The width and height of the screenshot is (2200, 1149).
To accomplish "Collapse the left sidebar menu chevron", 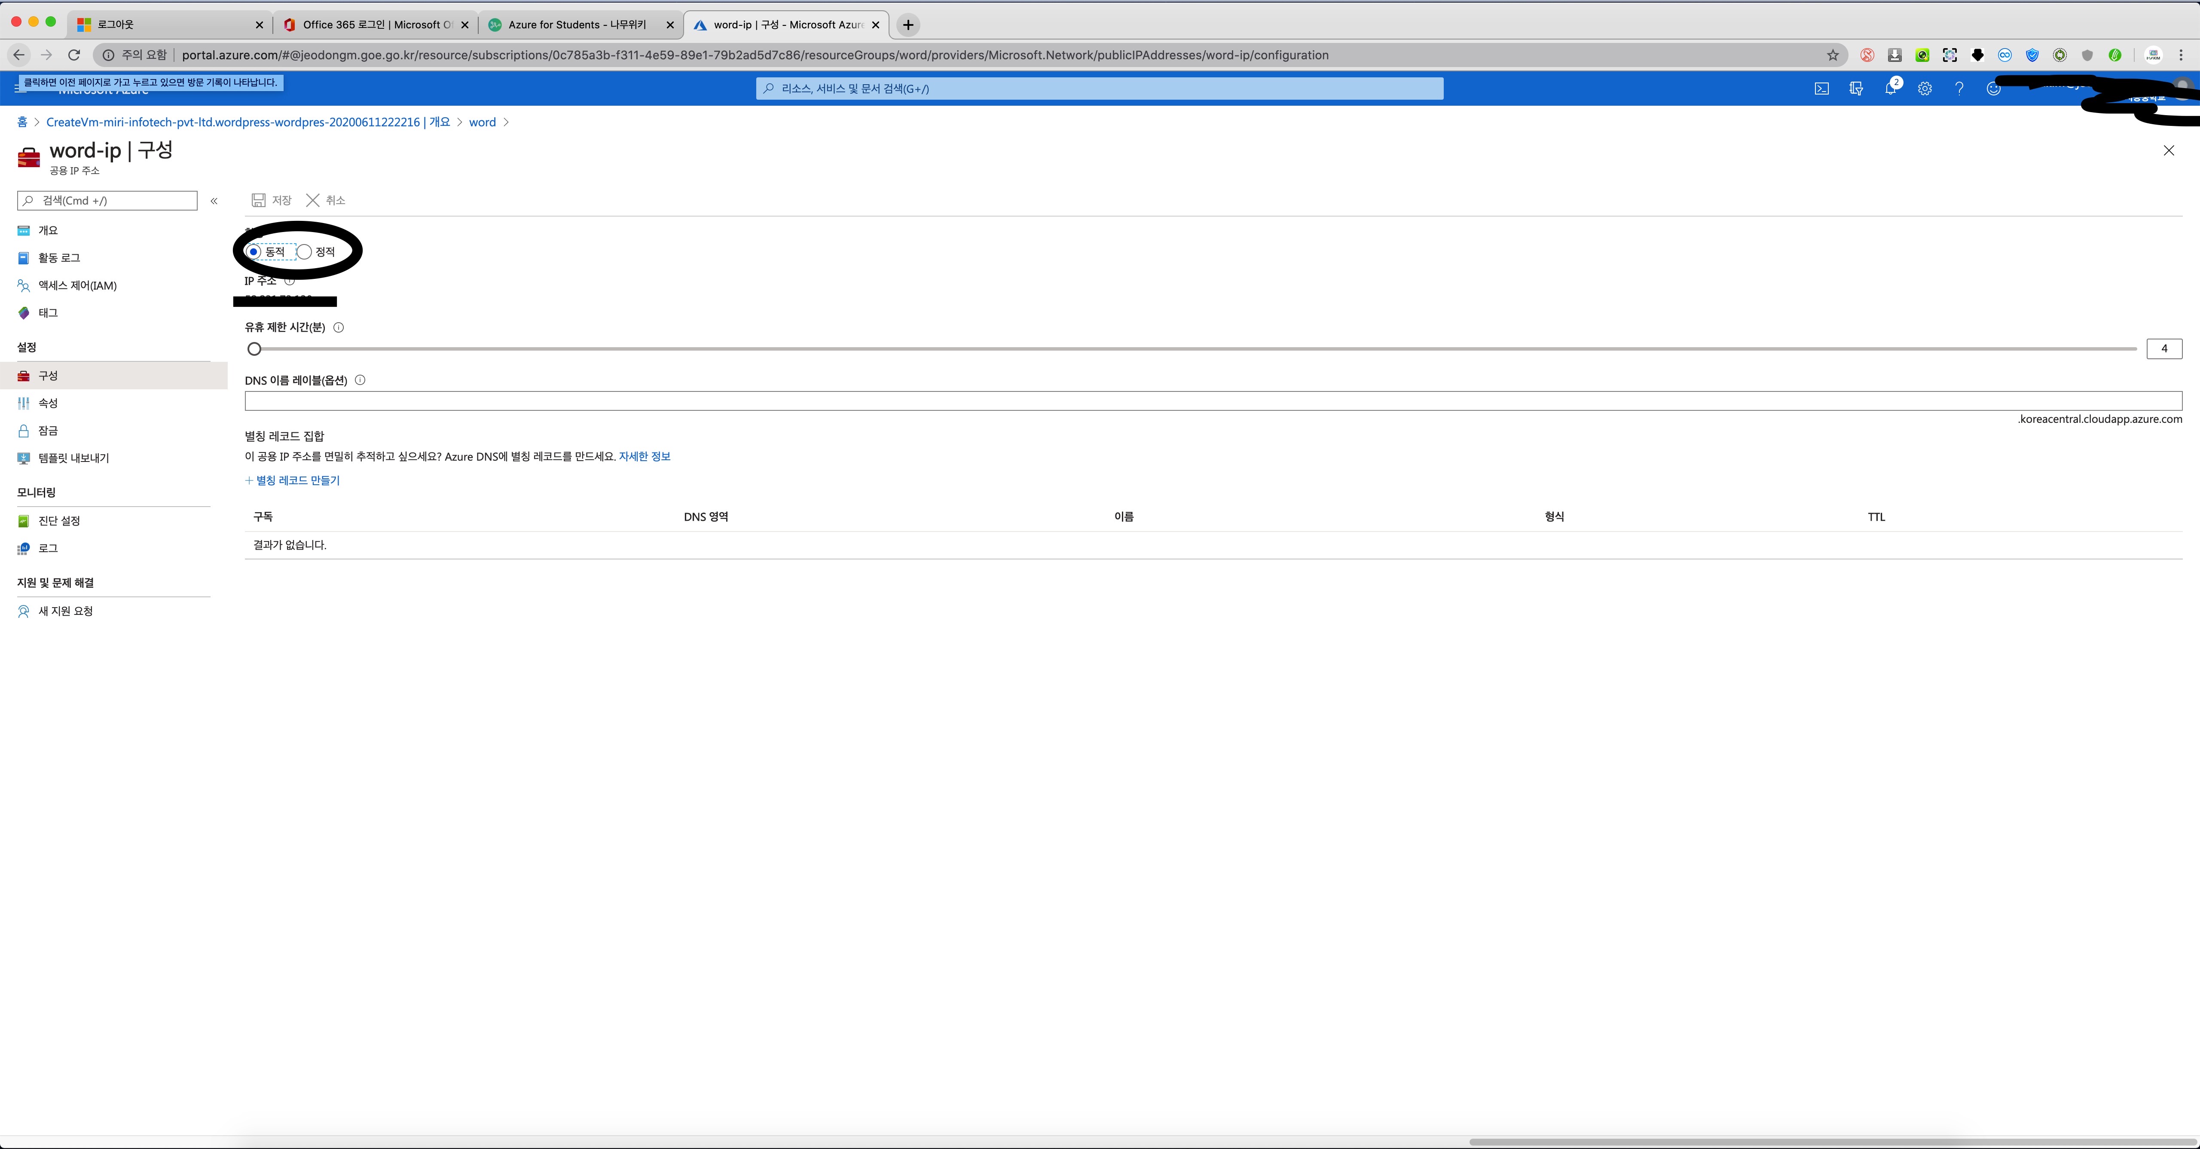I will pos(214,201).
